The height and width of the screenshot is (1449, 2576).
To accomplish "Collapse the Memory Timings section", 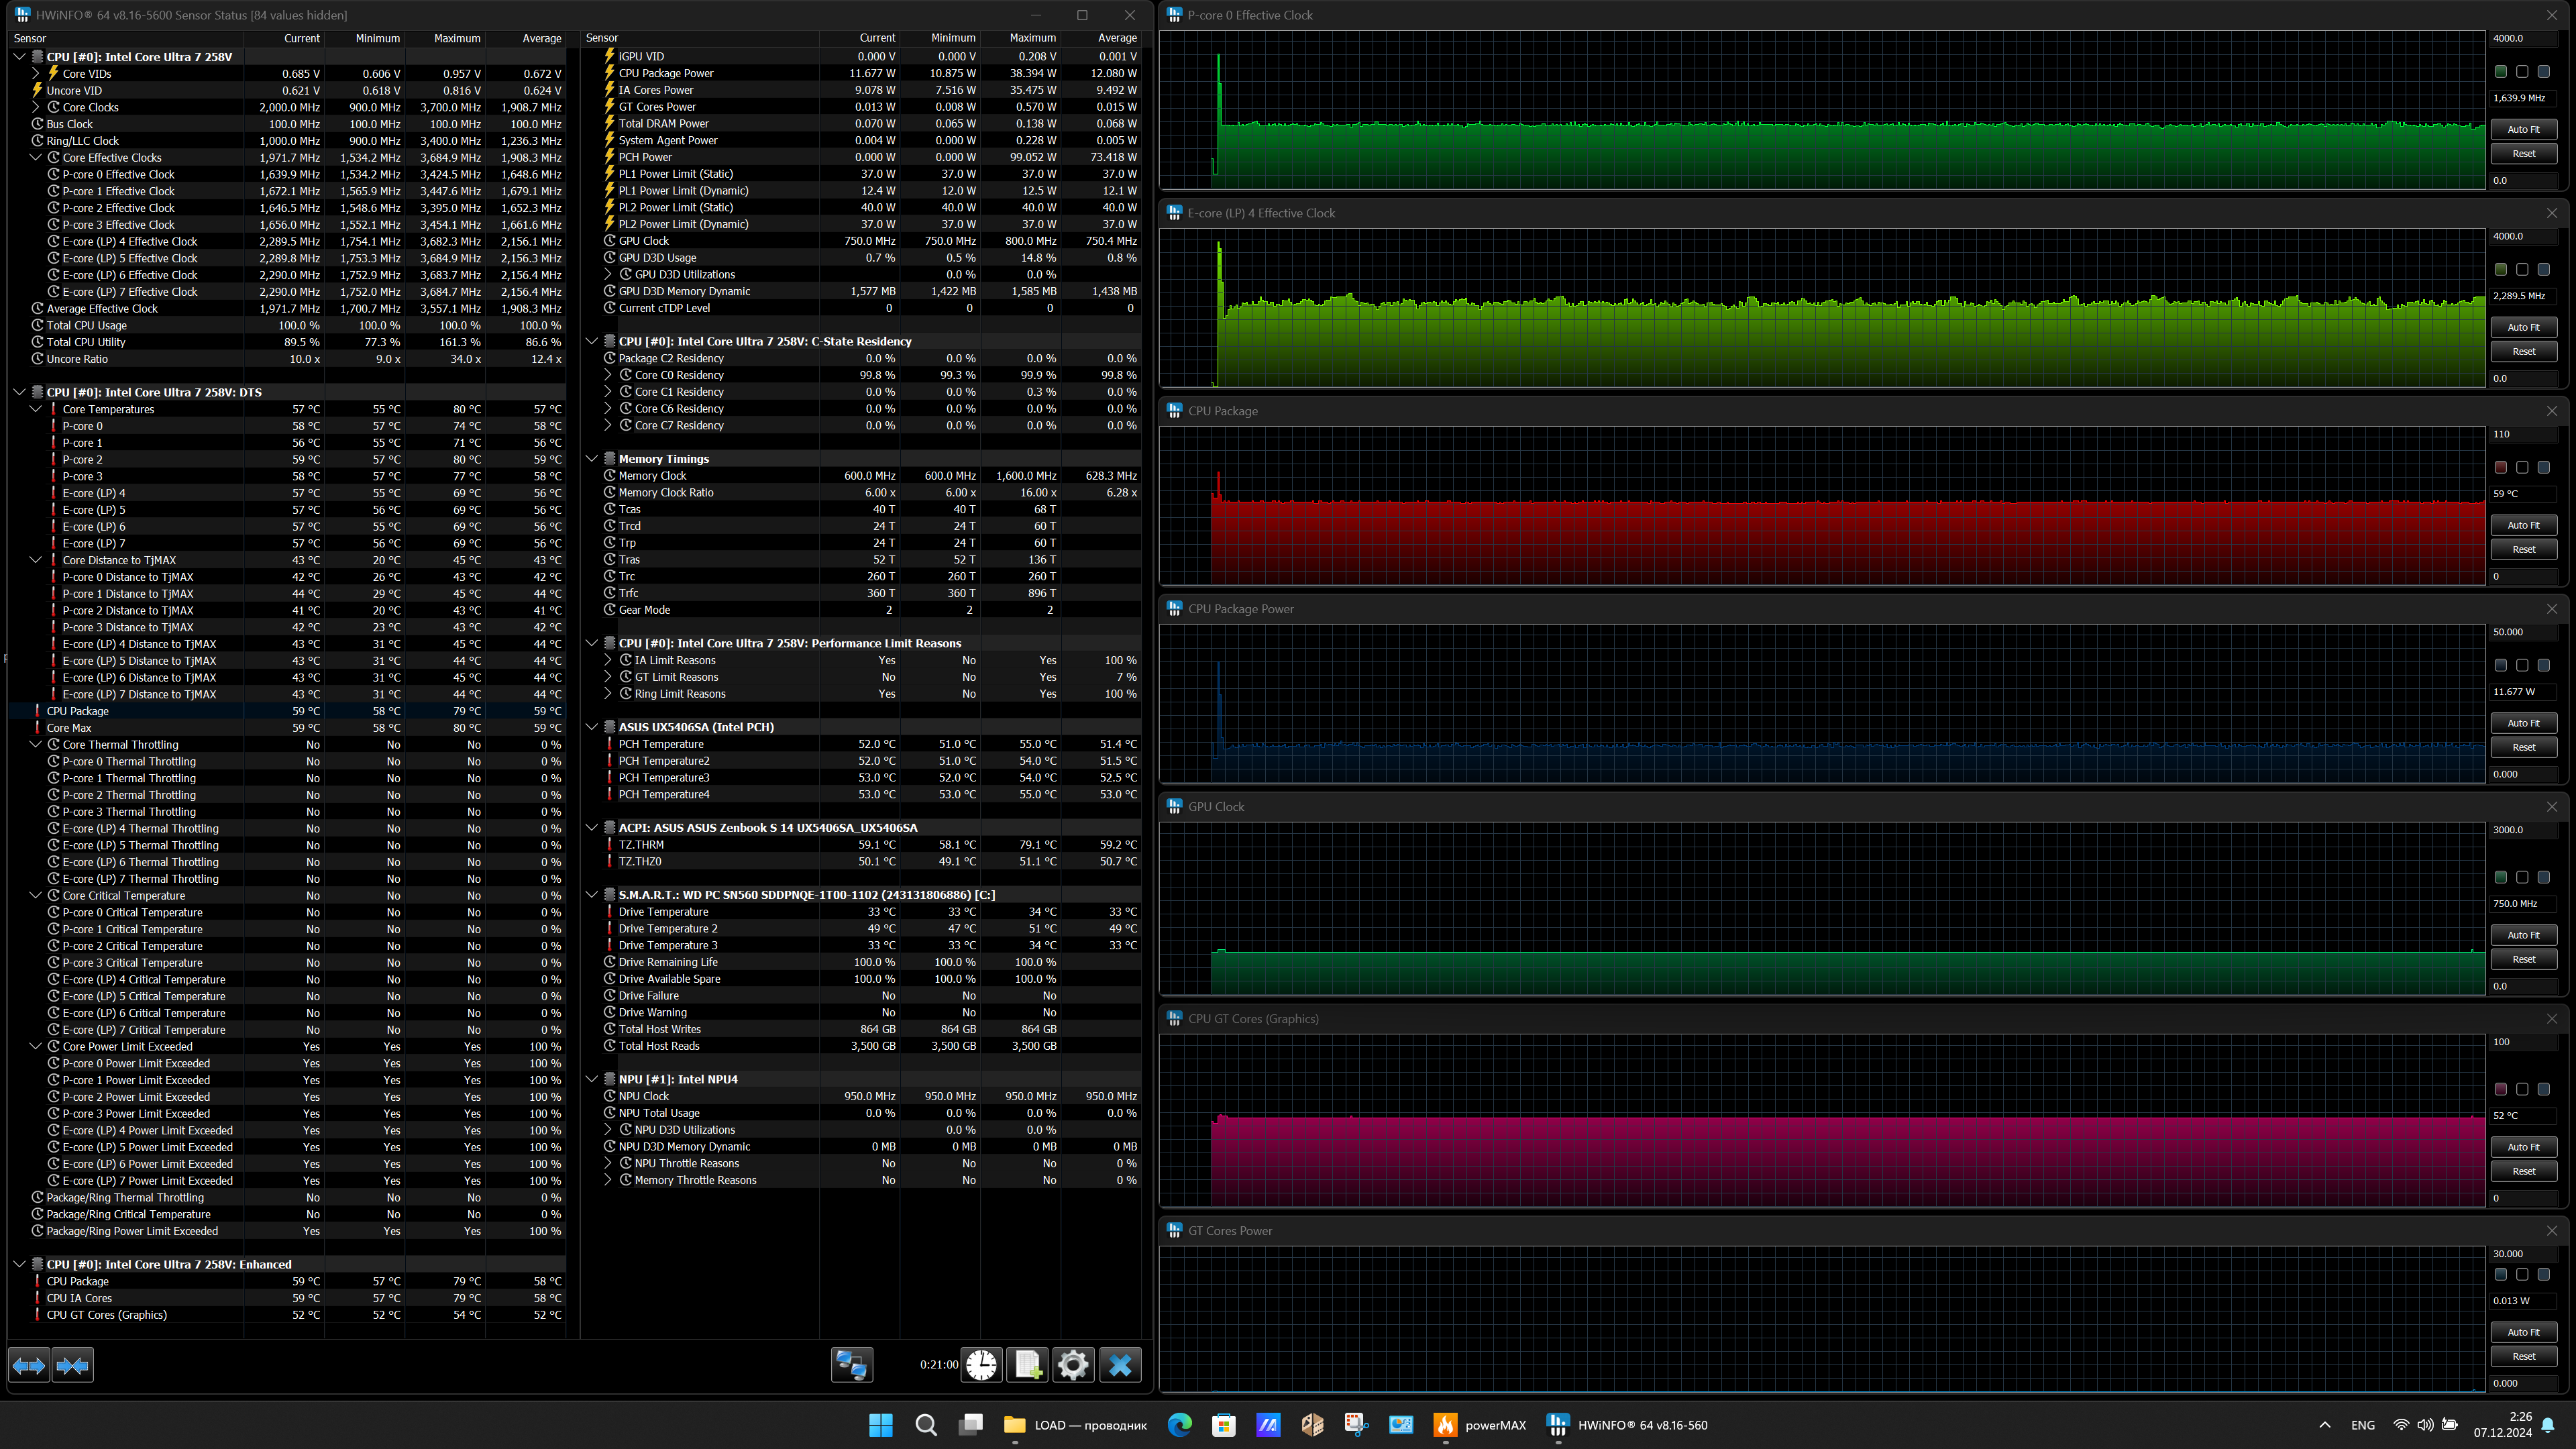I will (592, 459).
